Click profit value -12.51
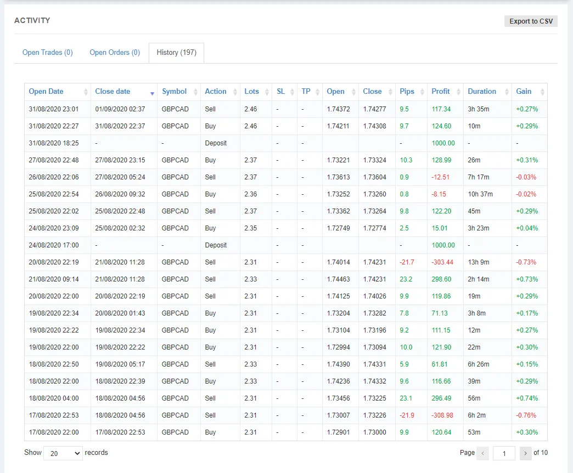This screenshot has width=573, height=473. [441, 177]
